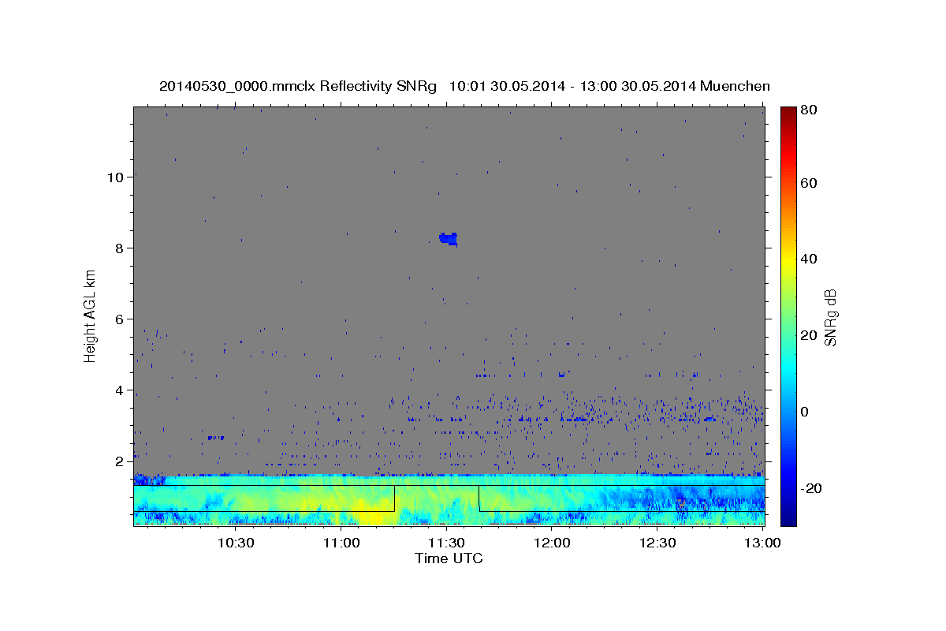
Task: Click the 'Time UTC' axis label
Action: [x=449, y=558]
